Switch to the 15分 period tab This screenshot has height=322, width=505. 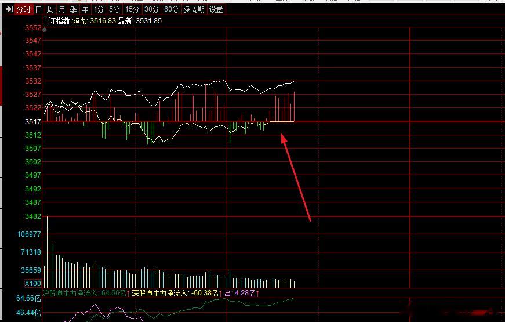tap(132, 9)
